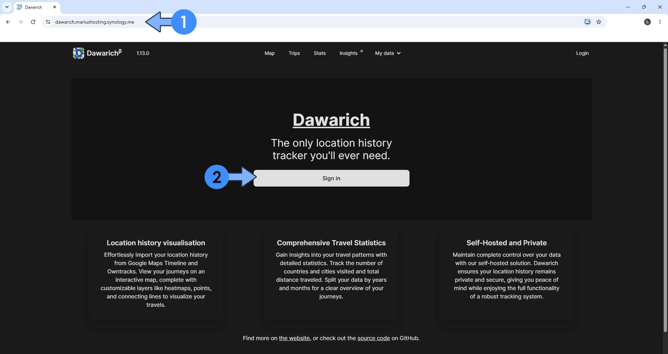Bookmark this page with the star icon

tap(599, 22)
